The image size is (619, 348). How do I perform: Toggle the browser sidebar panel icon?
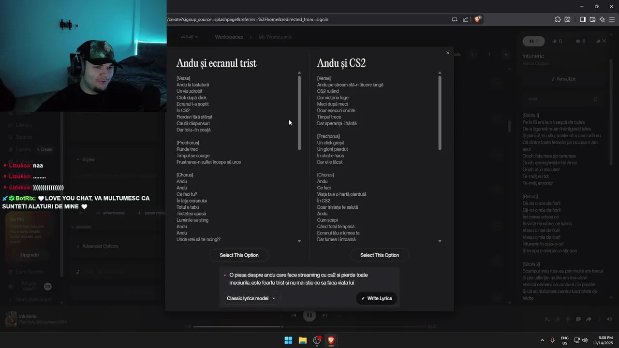click(x=583, y=19)
